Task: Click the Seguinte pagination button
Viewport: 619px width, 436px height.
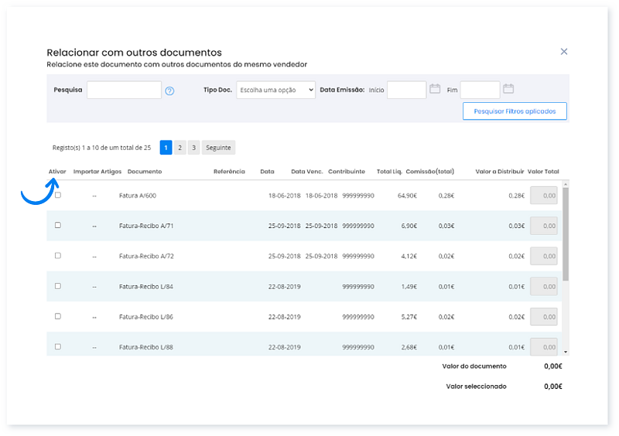Action: [x=218, y=147]
